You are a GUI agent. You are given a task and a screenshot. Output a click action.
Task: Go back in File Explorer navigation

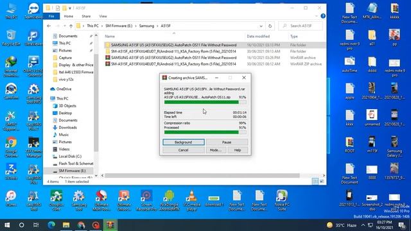click(x=49, y=26)
